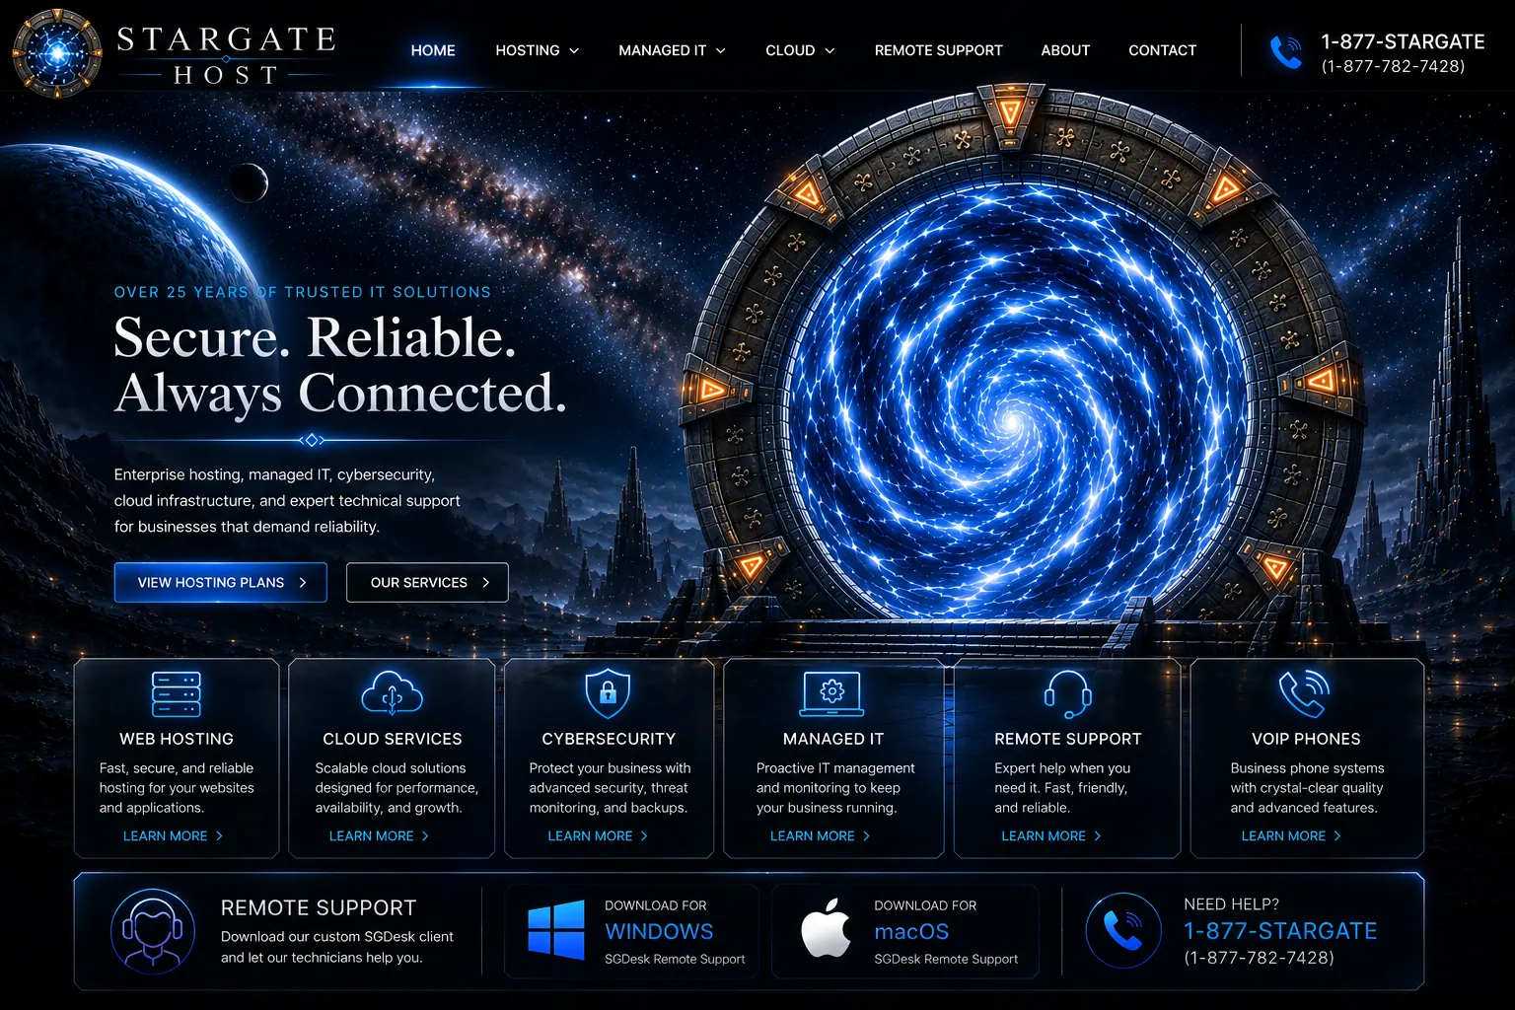Image resolution: width=1515 pixels, height=1010 pixels.
Task: Download SGDesk for Windows
Action: click(632, 931)
